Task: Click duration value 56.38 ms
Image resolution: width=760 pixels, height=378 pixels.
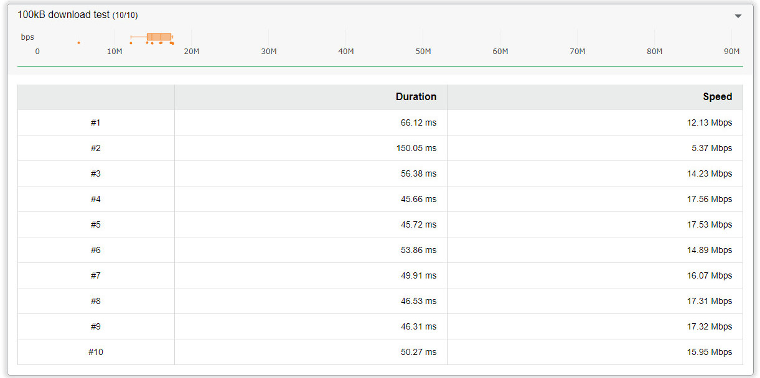Action: [x=418, y=173]
